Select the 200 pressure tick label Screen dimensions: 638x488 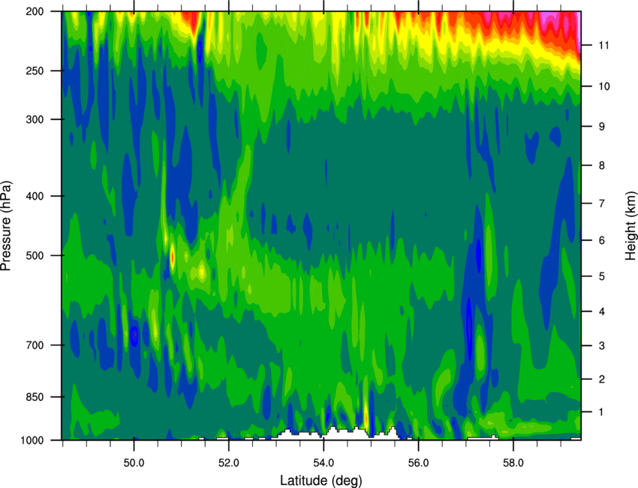pos(35,12)
